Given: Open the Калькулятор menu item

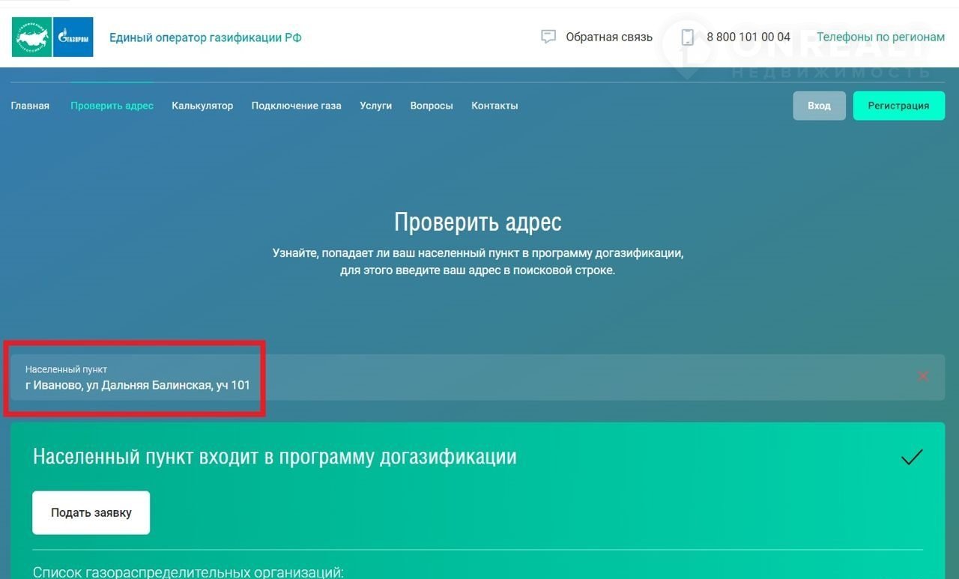Looking at the screenshot, I should (x=202, y=106).
